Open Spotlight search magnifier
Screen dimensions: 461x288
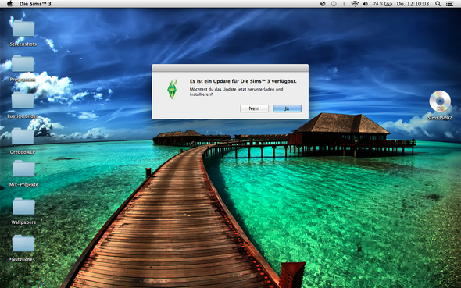tap(438, 4)
